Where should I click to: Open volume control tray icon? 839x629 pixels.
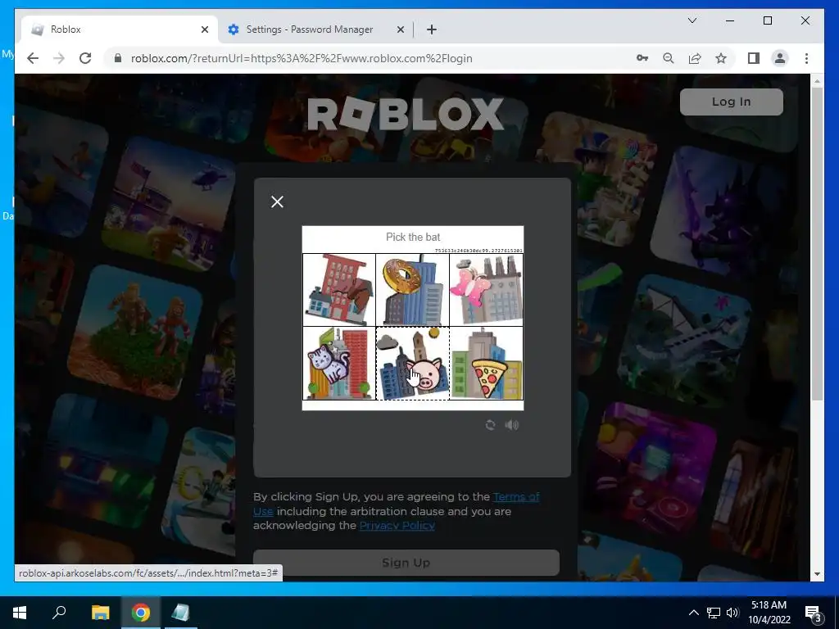tap(732, 613)
